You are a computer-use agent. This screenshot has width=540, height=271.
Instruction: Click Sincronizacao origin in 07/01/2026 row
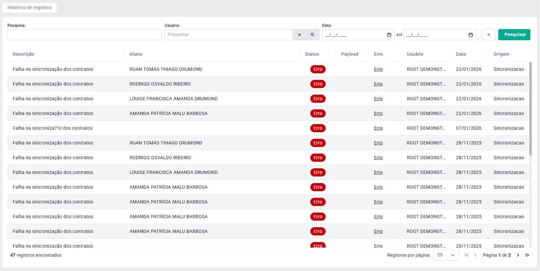pos(509,128)
